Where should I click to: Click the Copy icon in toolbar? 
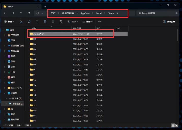(x=29, y=22)
